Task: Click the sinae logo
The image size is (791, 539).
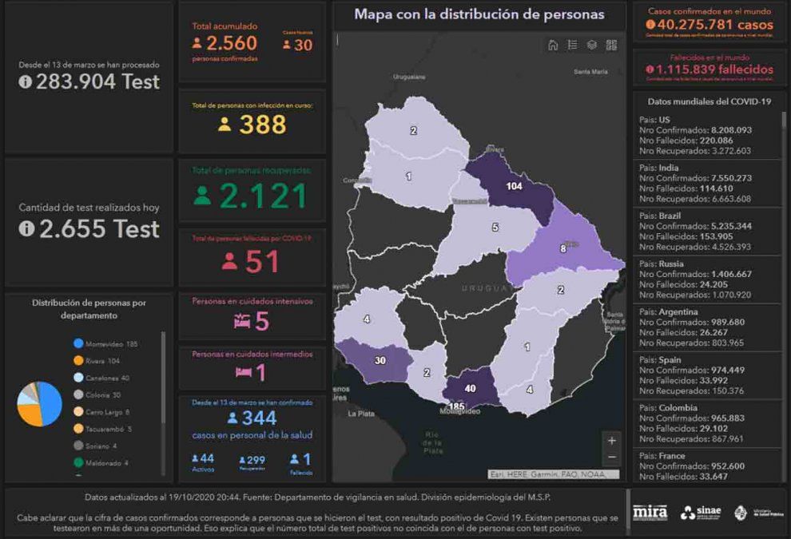Action: [x=702, y=513]
